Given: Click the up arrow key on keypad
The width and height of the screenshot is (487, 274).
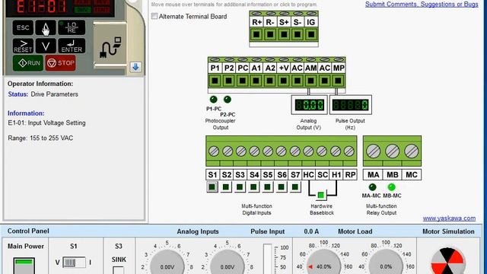Looking at the screenshot, I should [x=46, y=28].
